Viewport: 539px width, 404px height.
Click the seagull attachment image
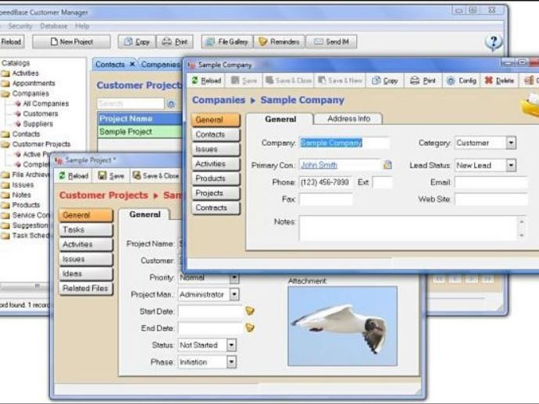pos(342,326)
